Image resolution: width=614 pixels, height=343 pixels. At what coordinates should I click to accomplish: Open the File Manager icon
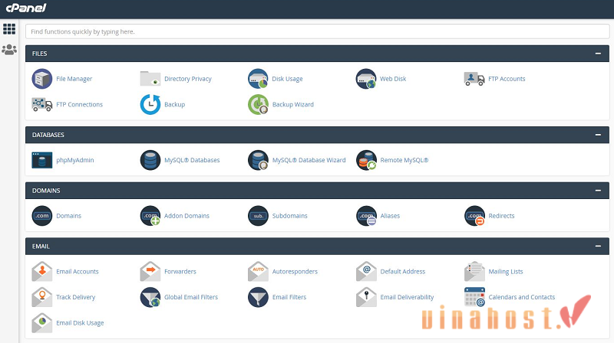(x=42, y=79)
